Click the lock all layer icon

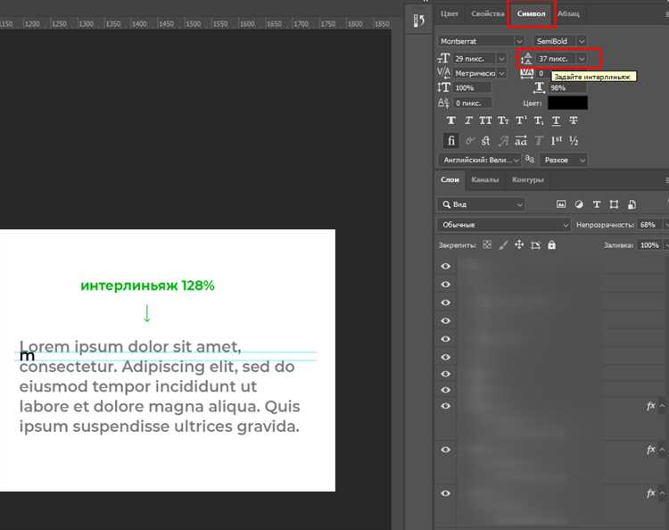(x=551, y=245)
